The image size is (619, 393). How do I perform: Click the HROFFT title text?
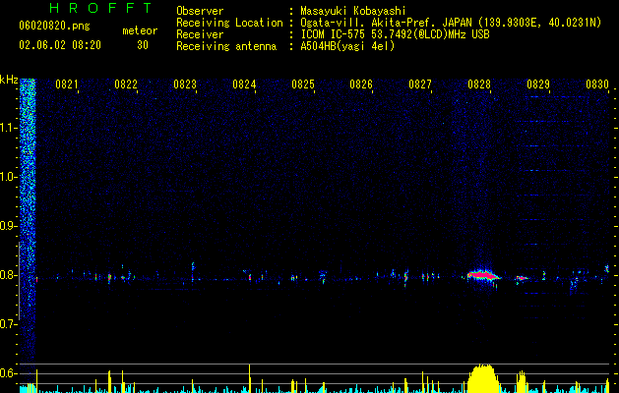100,8
